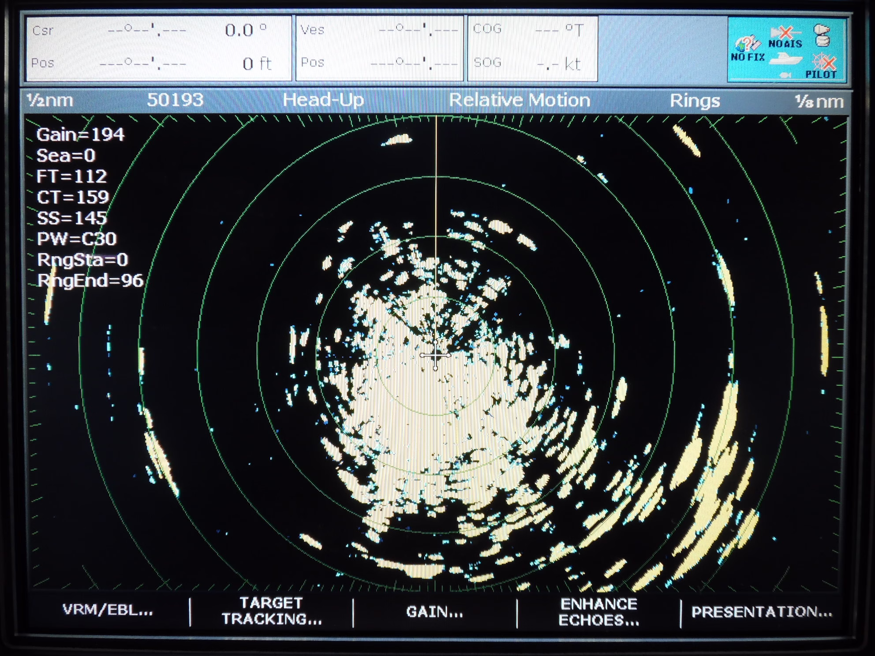Open the GAIN... softkey
875x656 pixels.
click(x=435, y=611)
